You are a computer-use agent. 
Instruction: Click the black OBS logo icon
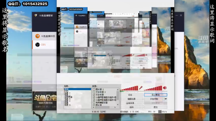point(37,45)
